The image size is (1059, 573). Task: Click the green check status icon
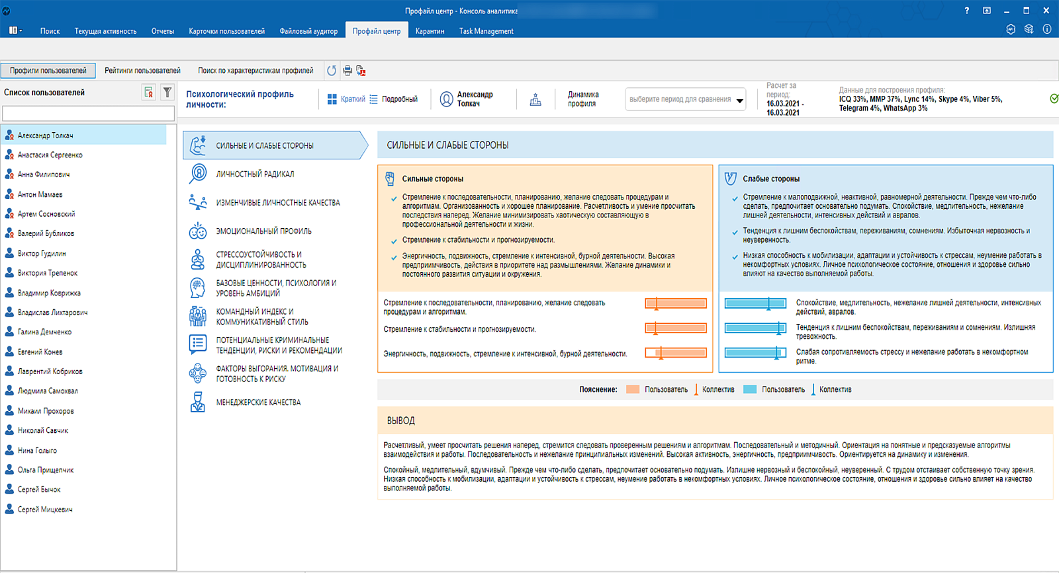(x=1054, y=98)
